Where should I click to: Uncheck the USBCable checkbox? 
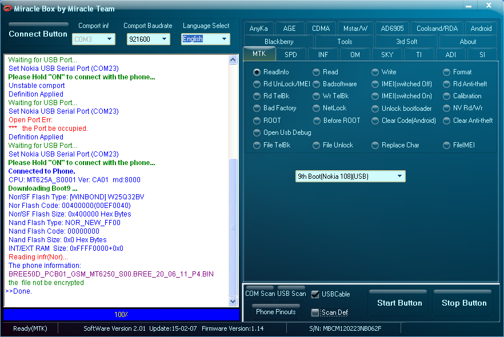pos(315,294)
